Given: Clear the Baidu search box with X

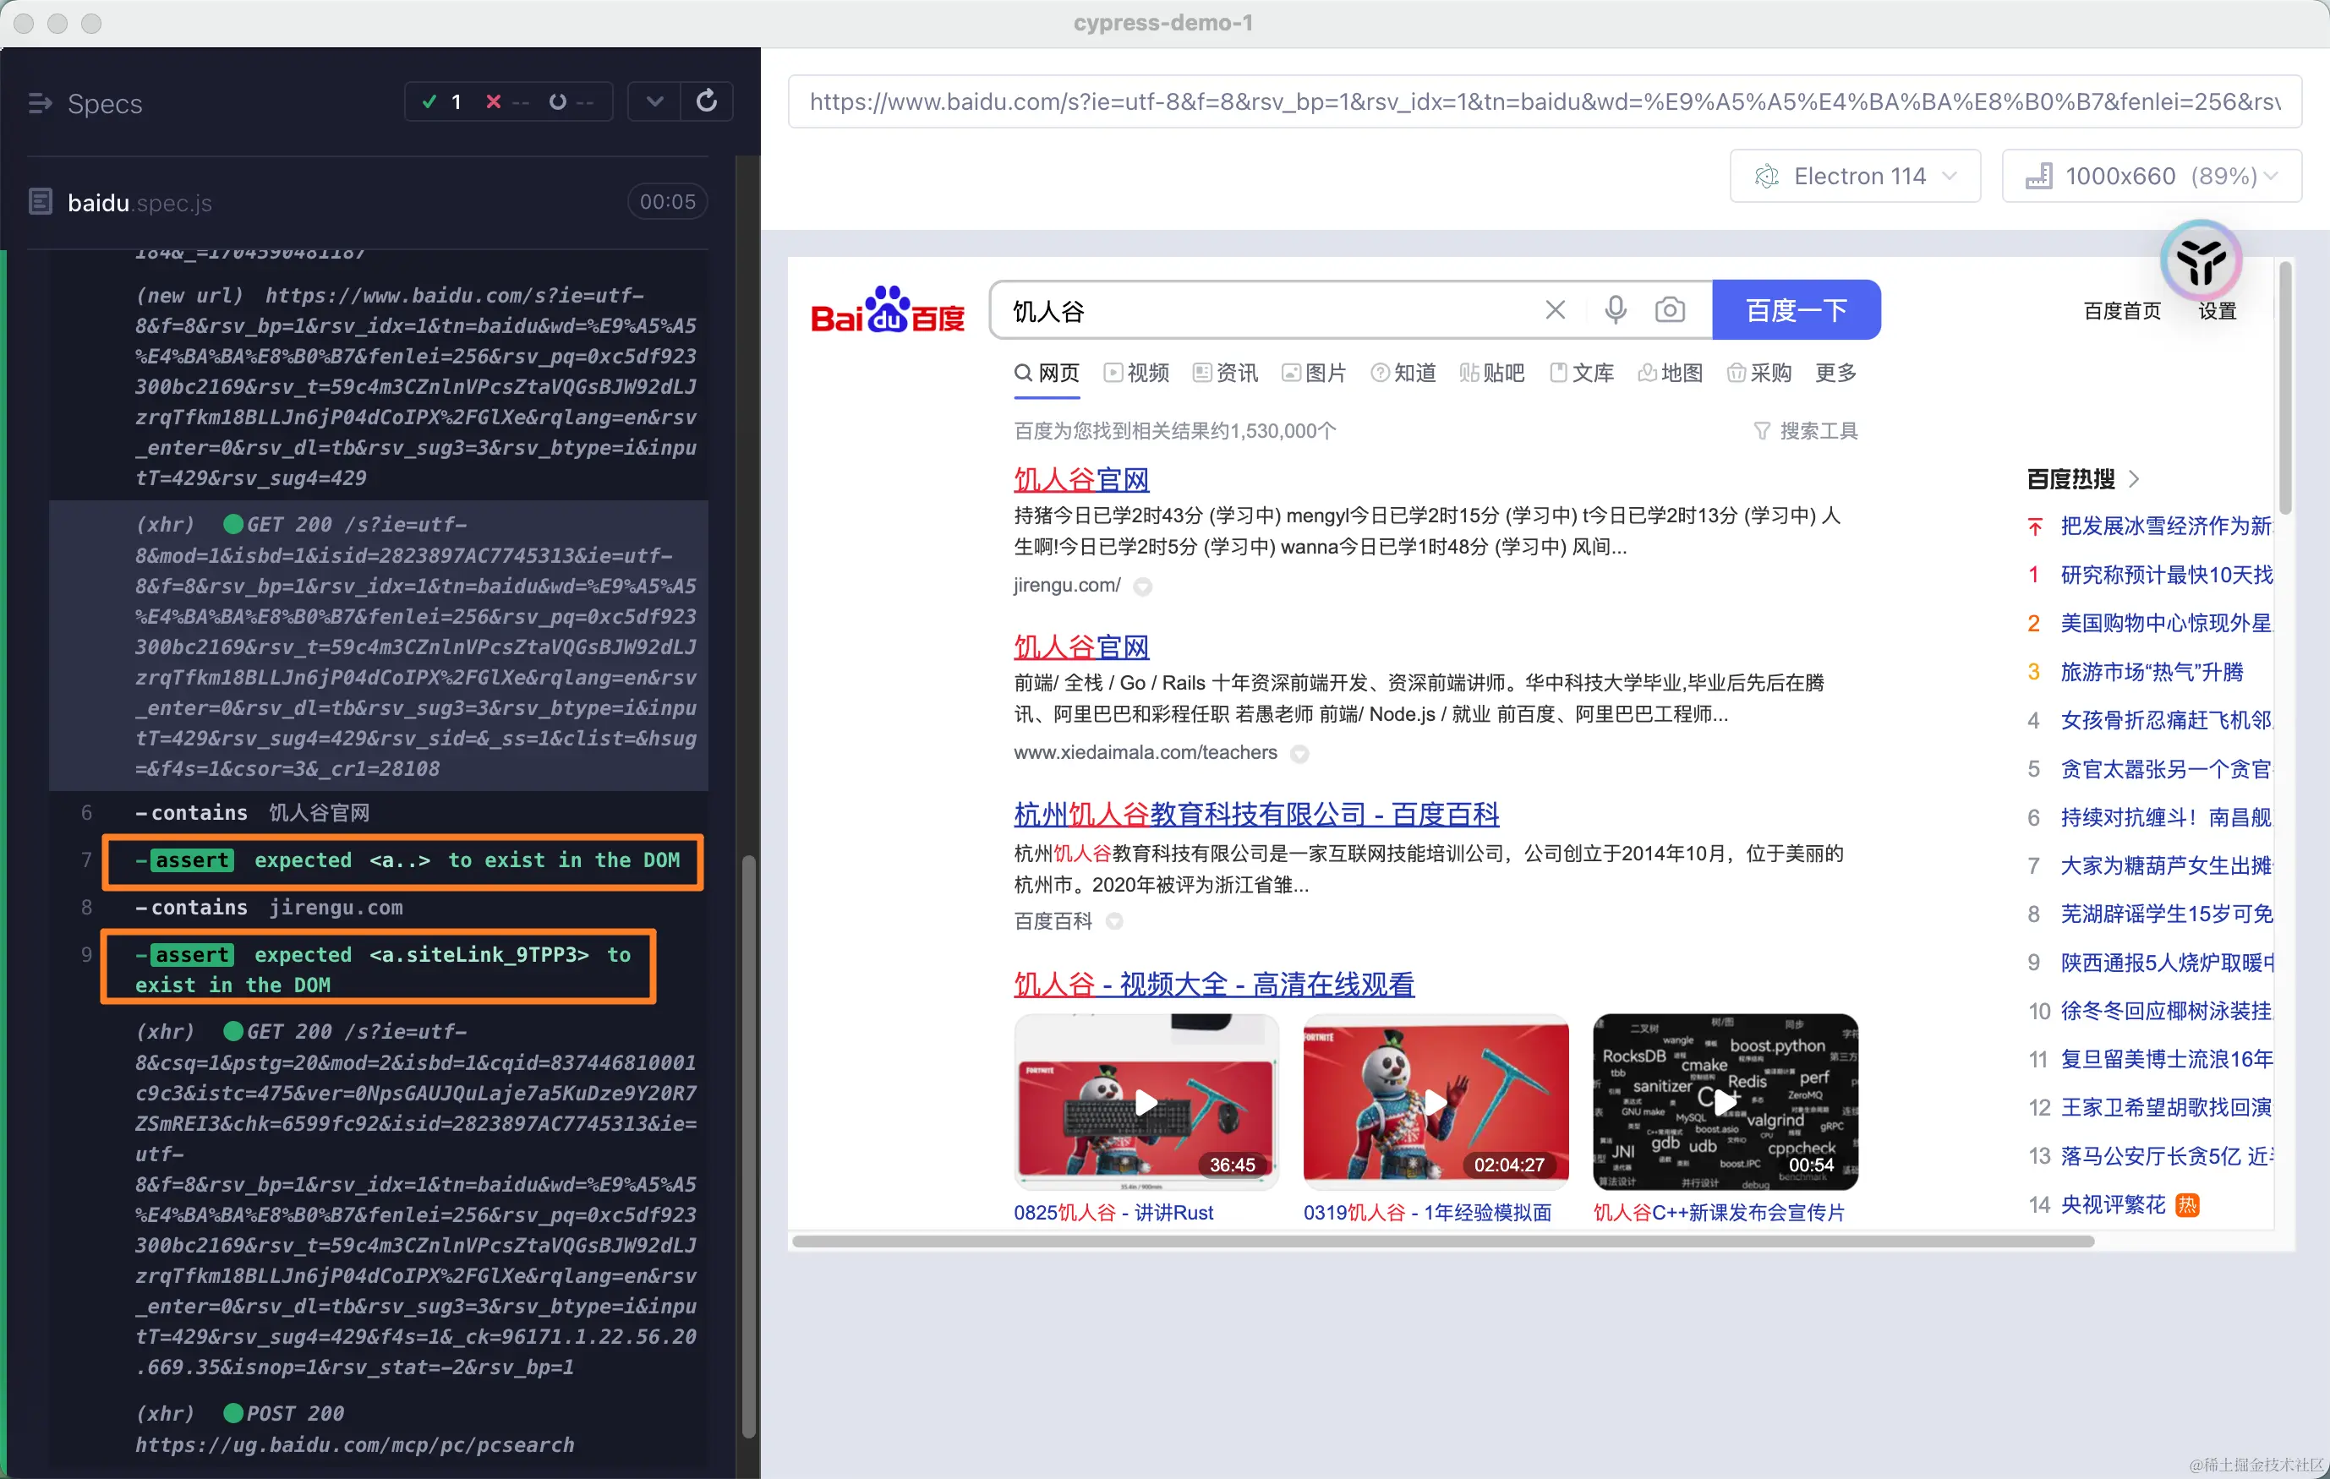Looking at the screenshot, I should click(1555, 309).
